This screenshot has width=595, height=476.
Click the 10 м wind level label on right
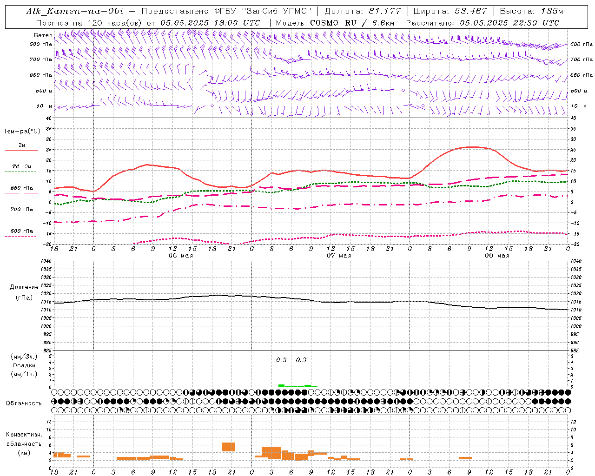coord(578,106)
